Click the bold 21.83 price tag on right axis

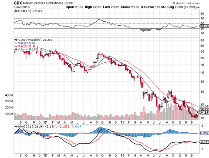click(204, 113)
